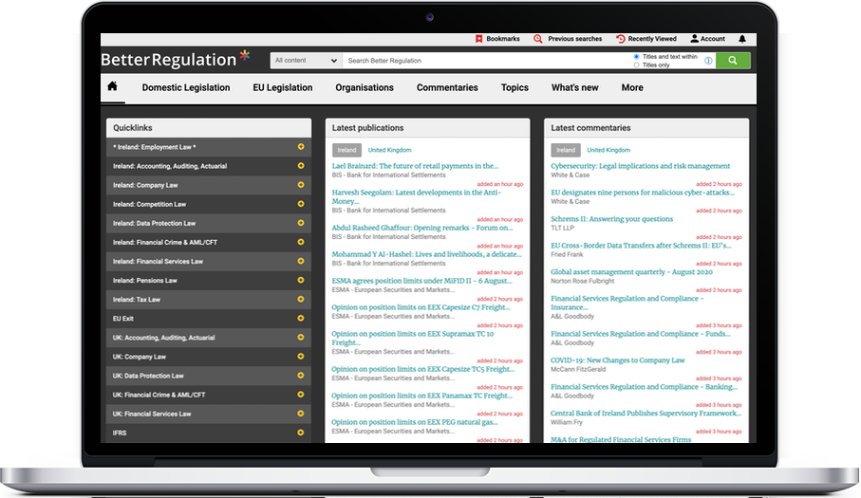Open Bookmarks via the red bookmark icon
This screenshot has width=861, height=498.
478,39
